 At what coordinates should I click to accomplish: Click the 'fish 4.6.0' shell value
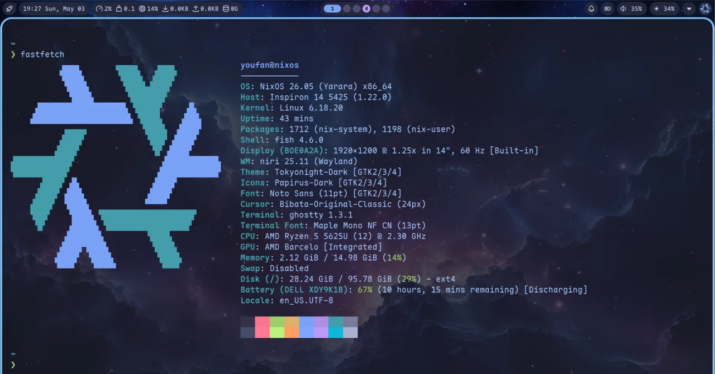pos(299,140)
